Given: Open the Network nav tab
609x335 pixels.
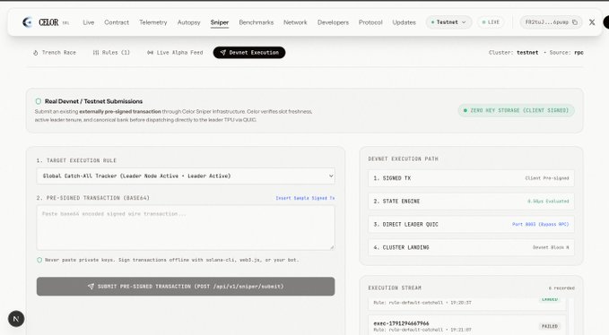Looking at the screenshot, I should click(295, 22).
